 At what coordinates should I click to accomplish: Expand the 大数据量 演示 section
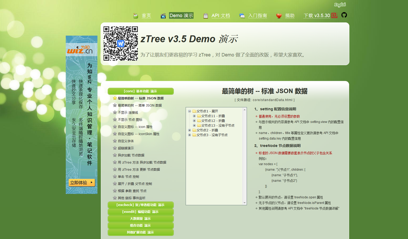141,219
